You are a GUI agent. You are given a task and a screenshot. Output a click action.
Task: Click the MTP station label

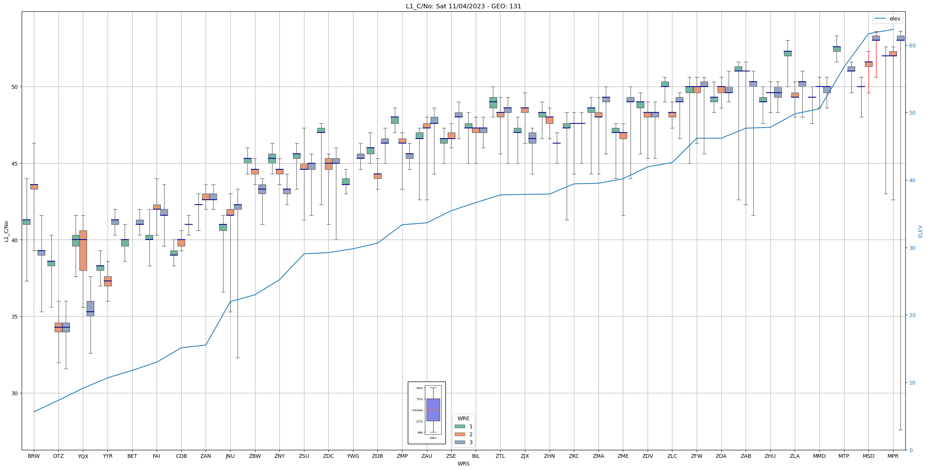point(844,456)
